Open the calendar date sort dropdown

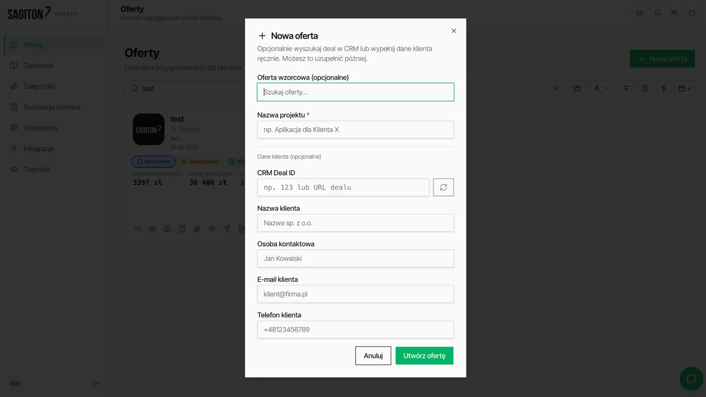(685, 89)
